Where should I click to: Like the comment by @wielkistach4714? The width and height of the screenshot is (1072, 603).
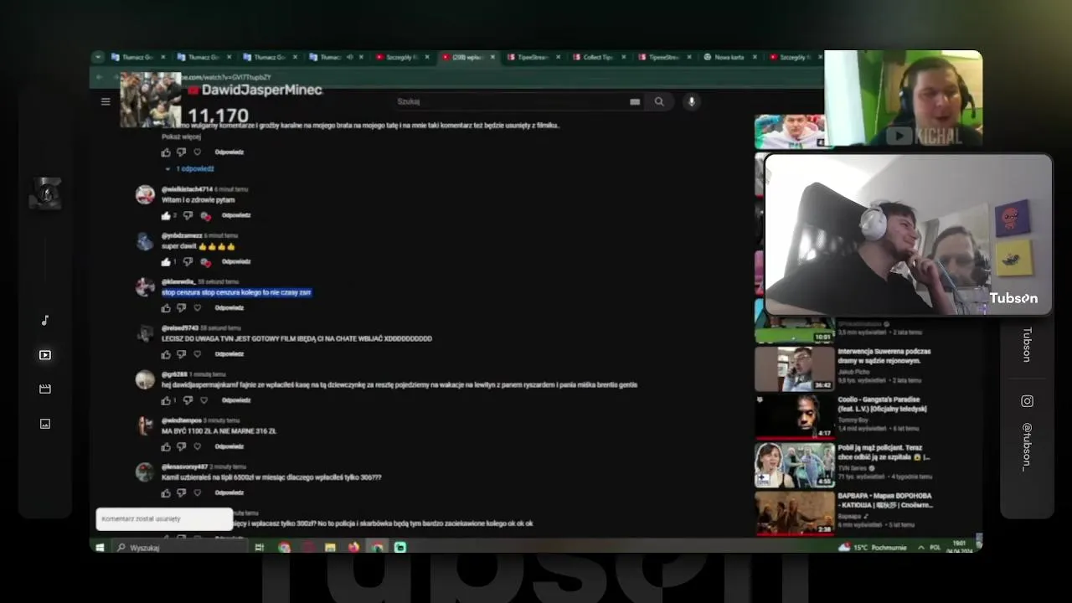pos(166,215)
